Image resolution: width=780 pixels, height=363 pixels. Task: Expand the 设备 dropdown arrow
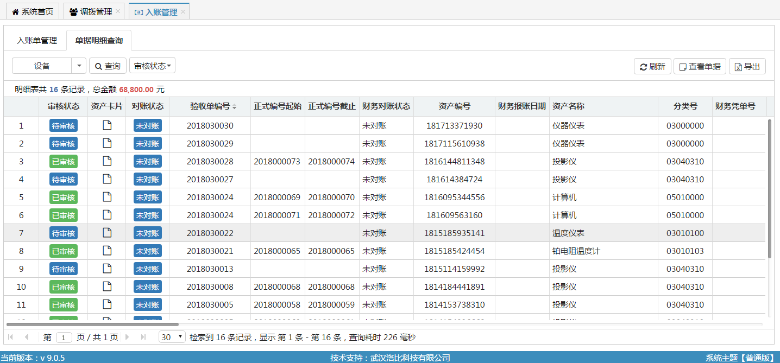click(79, 66)
